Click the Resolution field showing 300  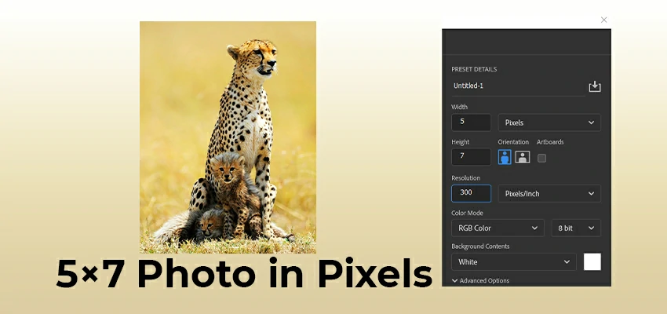pyautogui.click(x=471, y=193)
